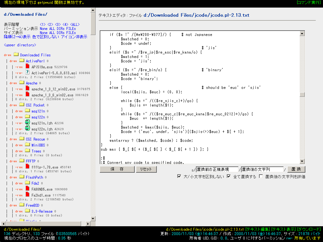Click the text editor vertical scrollbar thumb
323x242 pixels.
click(x=302, y=95)
